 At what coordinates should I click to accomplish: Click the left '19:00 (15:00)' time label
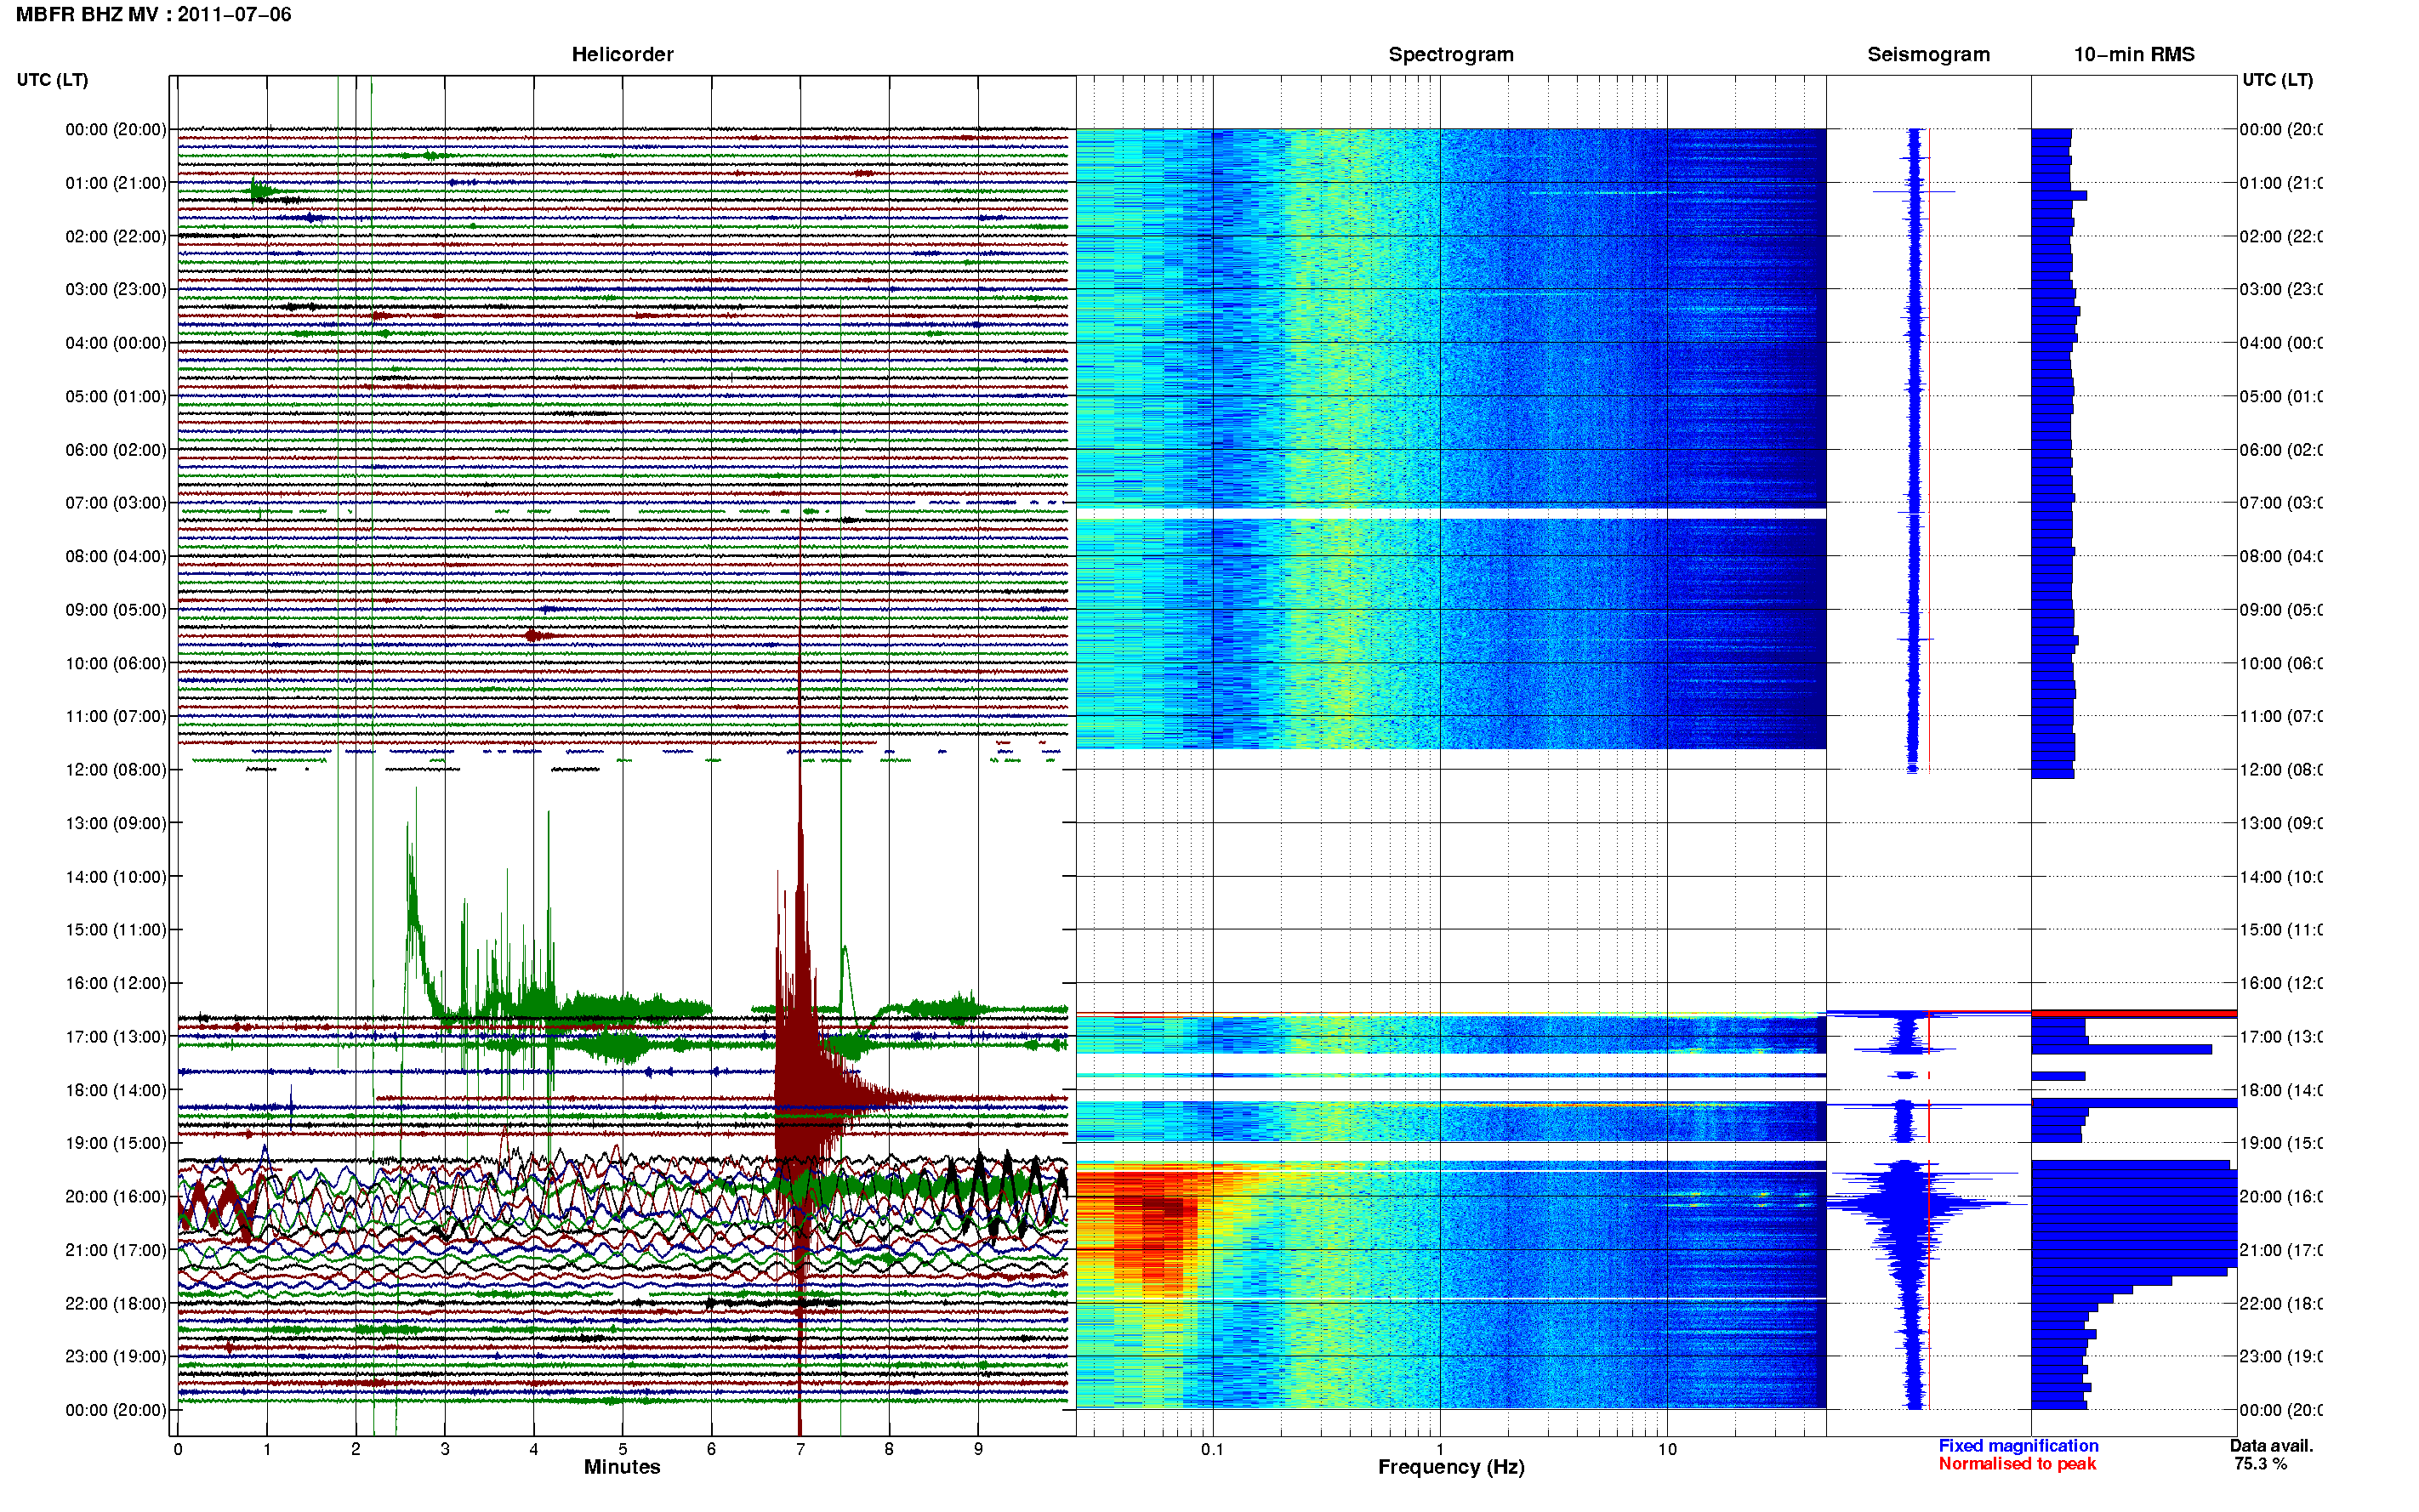(x=116, y=1142)
